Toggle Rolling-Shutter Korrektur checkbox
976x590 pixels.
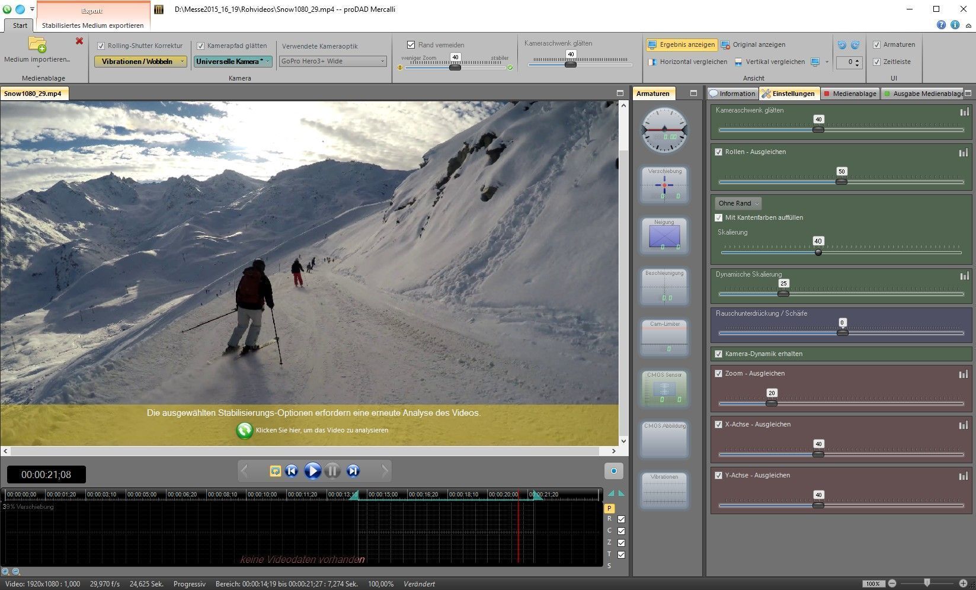click(x=101, y=46)
